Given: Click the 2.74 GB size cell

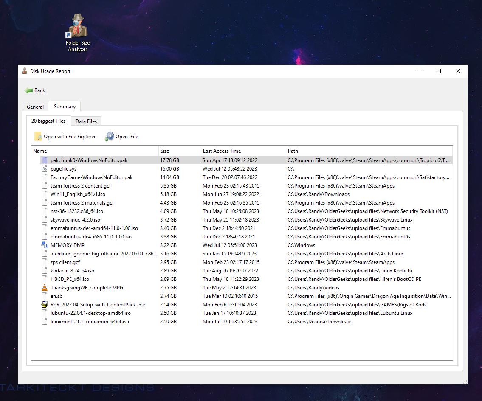Looking at the screenshot, I should (x=168, y=296).
